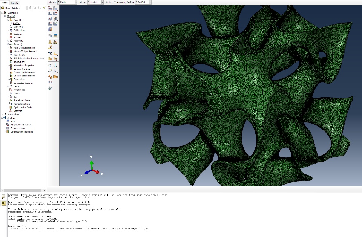Click the Create Datum Point icon
The width and height of the screenshot is (362, 237).
pos(50,65)
